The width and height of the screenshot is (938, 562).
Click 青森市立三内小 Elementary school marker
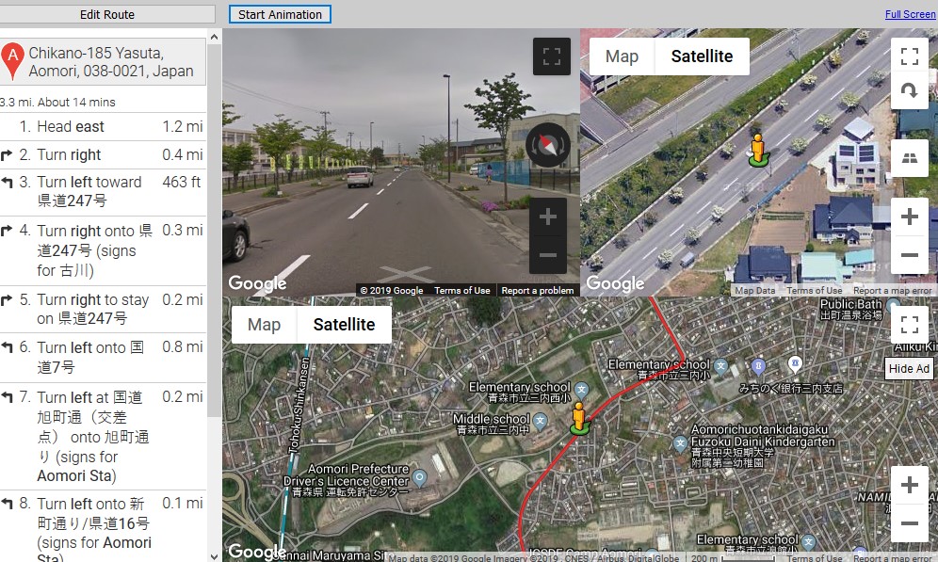[x=720, y=366]
